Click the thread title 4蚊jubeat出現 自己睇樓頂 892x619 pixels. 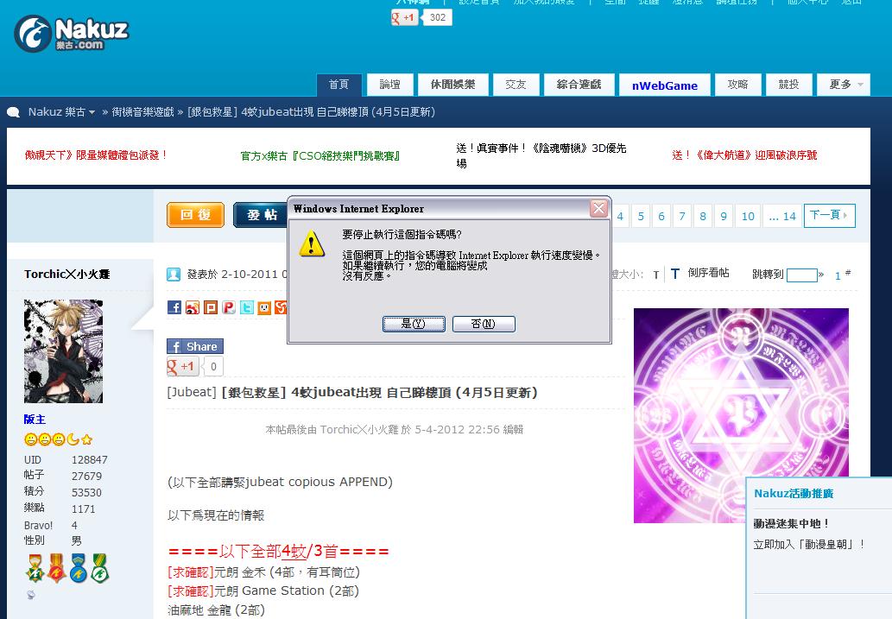380,393
